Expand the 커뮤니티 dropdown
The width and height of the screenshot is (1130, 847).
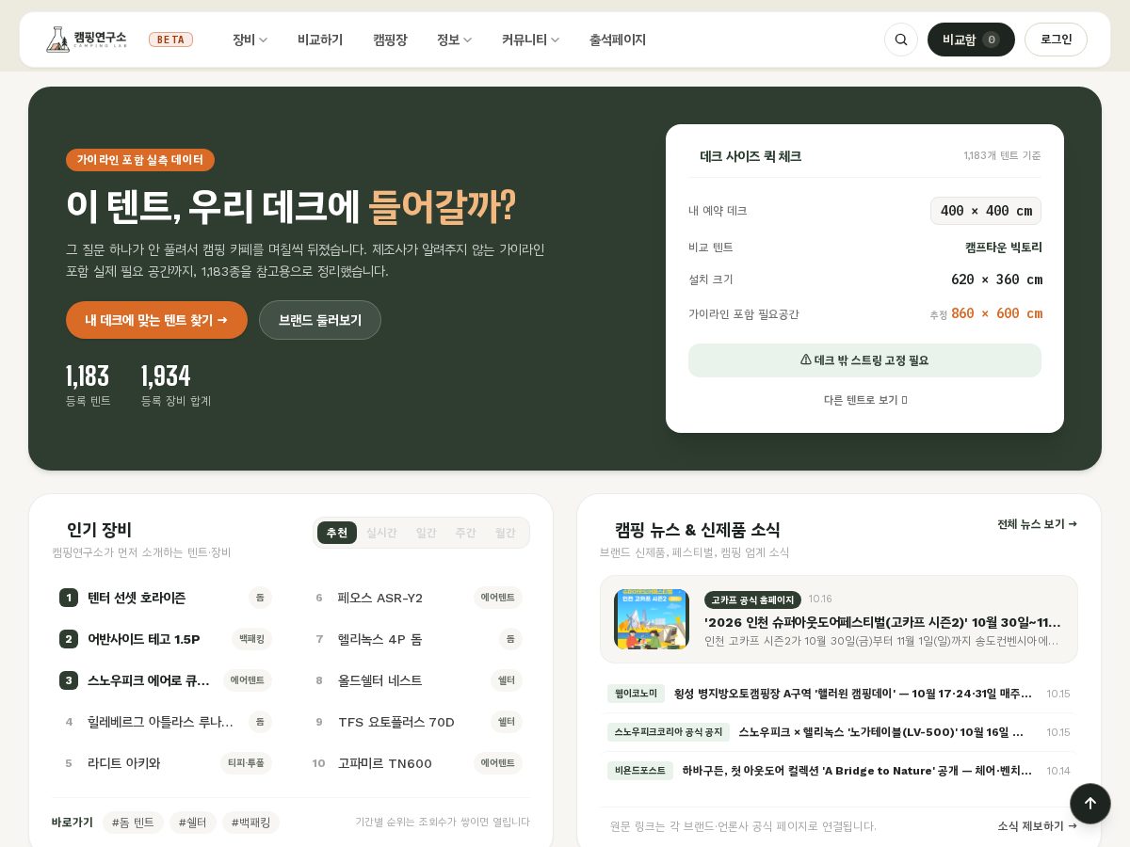point(530,40)
